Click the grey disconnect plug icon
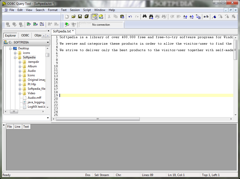240x179 pixels. pyautogui.click(x=73, y=25)
